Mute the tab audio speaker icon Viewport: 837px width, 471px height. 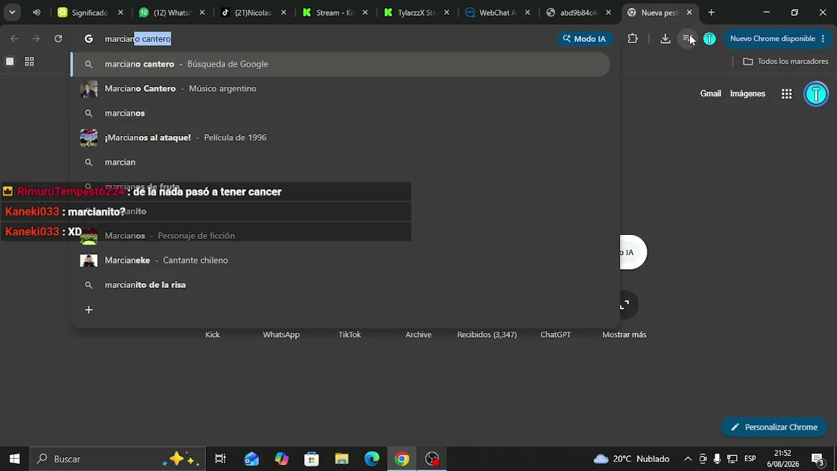[x=37, y=12]
